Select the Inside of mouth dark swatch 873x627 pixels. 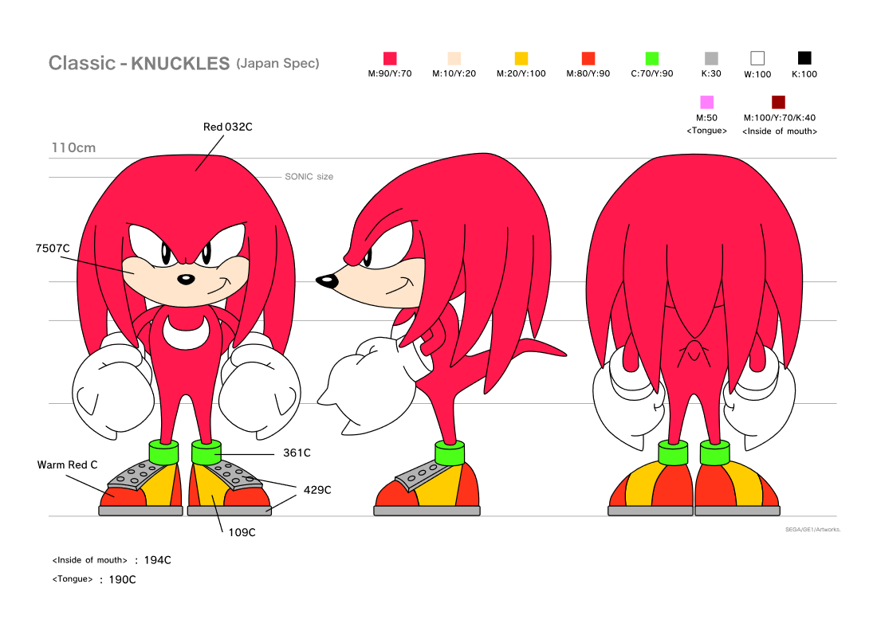point(777,102)
